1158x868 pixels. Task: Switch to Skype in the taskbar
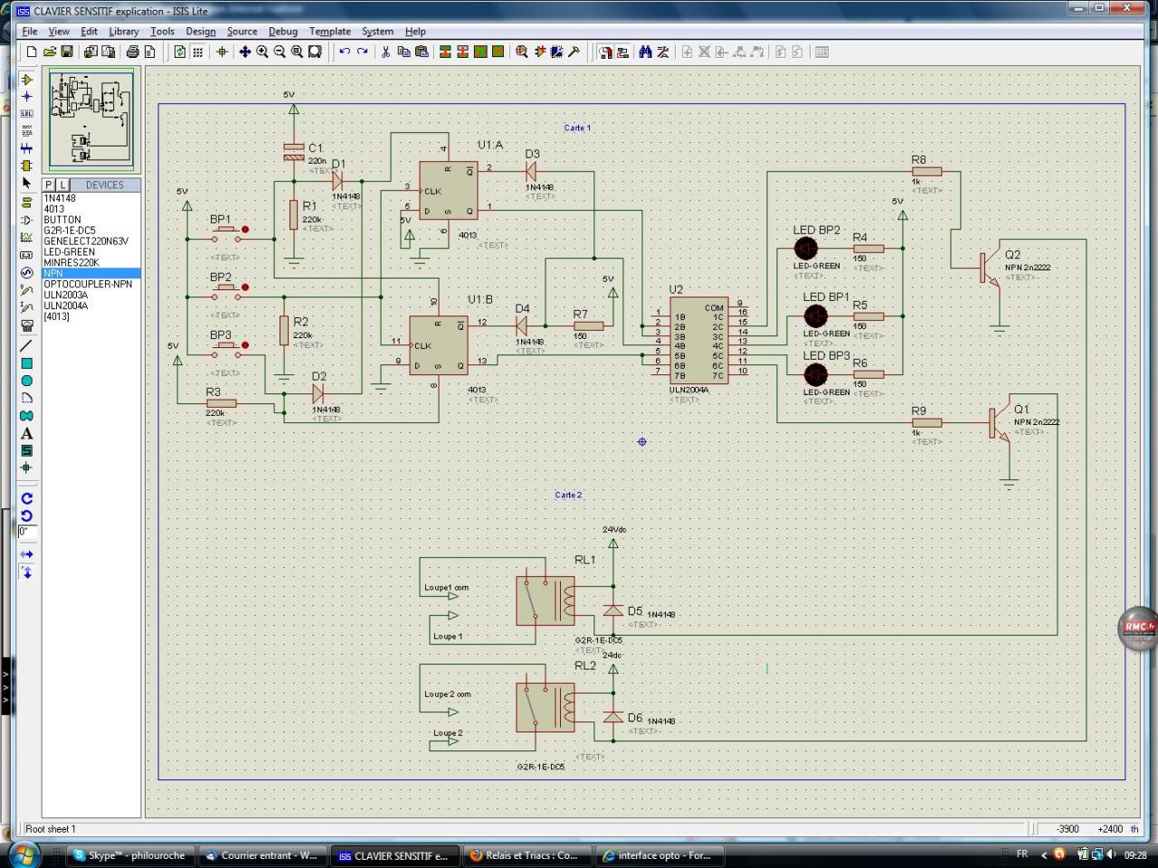point(129,855)
